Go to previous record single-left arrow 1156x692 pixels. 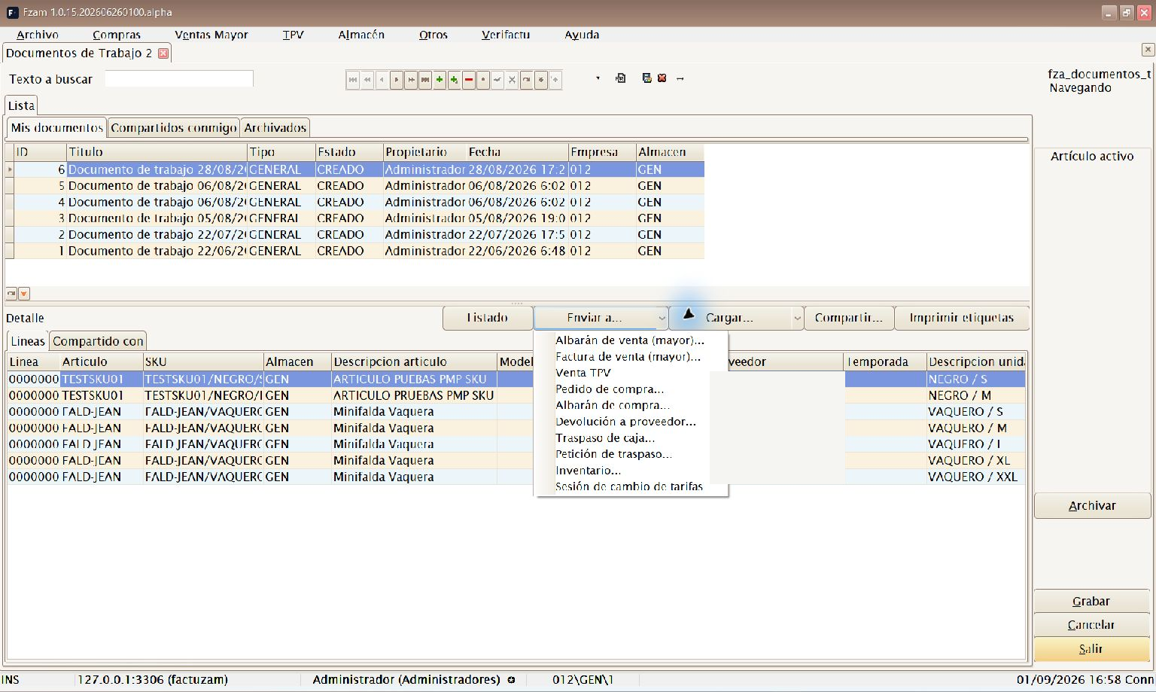[x=382, y=79]
